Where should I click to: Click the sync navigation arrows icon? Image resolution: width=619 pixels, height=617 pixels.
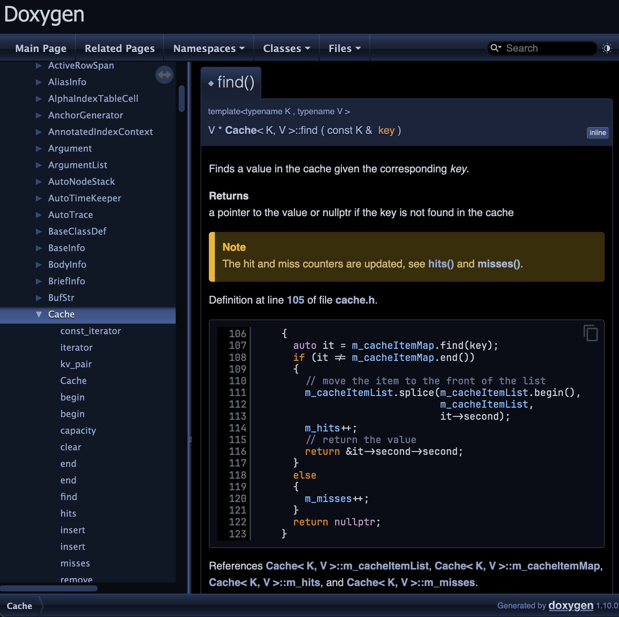coord(164,75)
